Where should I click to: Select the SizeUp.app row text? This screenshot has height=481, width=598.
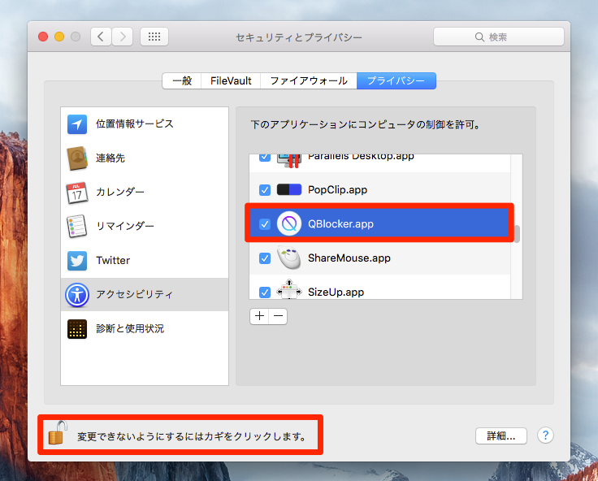(x=336, y=292)
